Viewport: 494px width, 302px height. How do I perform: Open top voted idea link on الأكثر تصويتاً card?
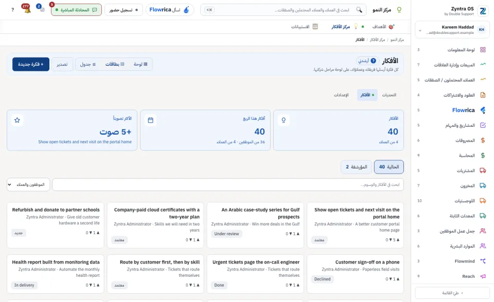coord(85,142)
